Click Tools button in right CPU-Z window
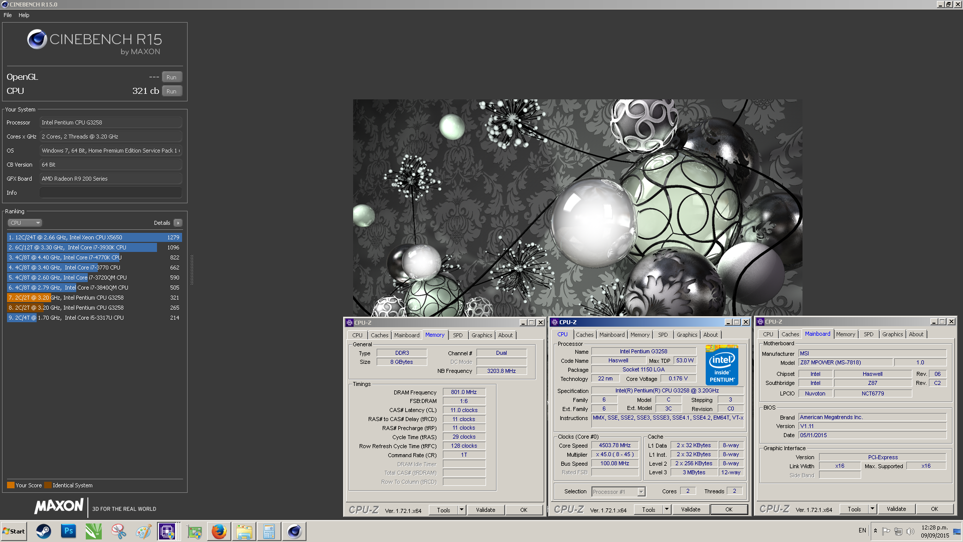 [854, 509]
